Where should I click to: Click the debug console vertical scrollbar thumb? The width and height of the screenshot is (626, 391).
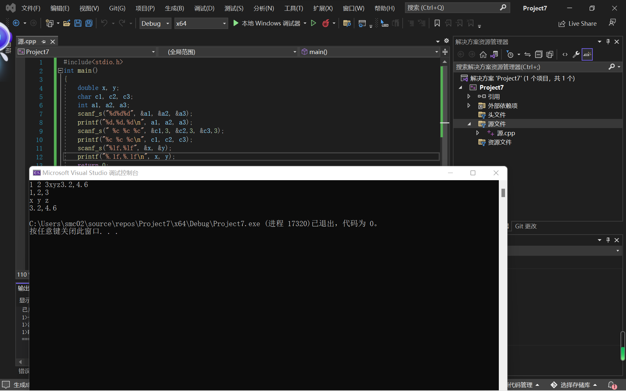pos(503,193)
